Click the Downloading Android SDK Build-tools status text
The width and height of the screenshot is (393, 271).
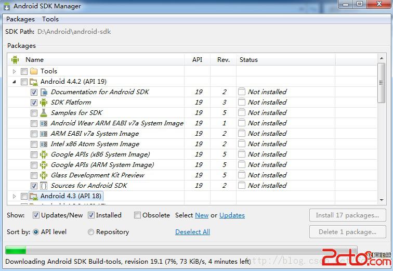pyautogui.click(x=128, y=262)
